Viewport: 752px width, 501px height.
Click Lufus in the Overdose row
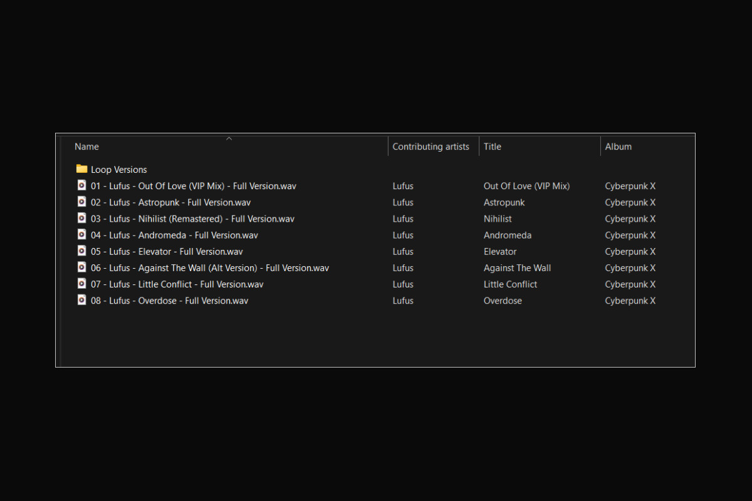point(403,300)
